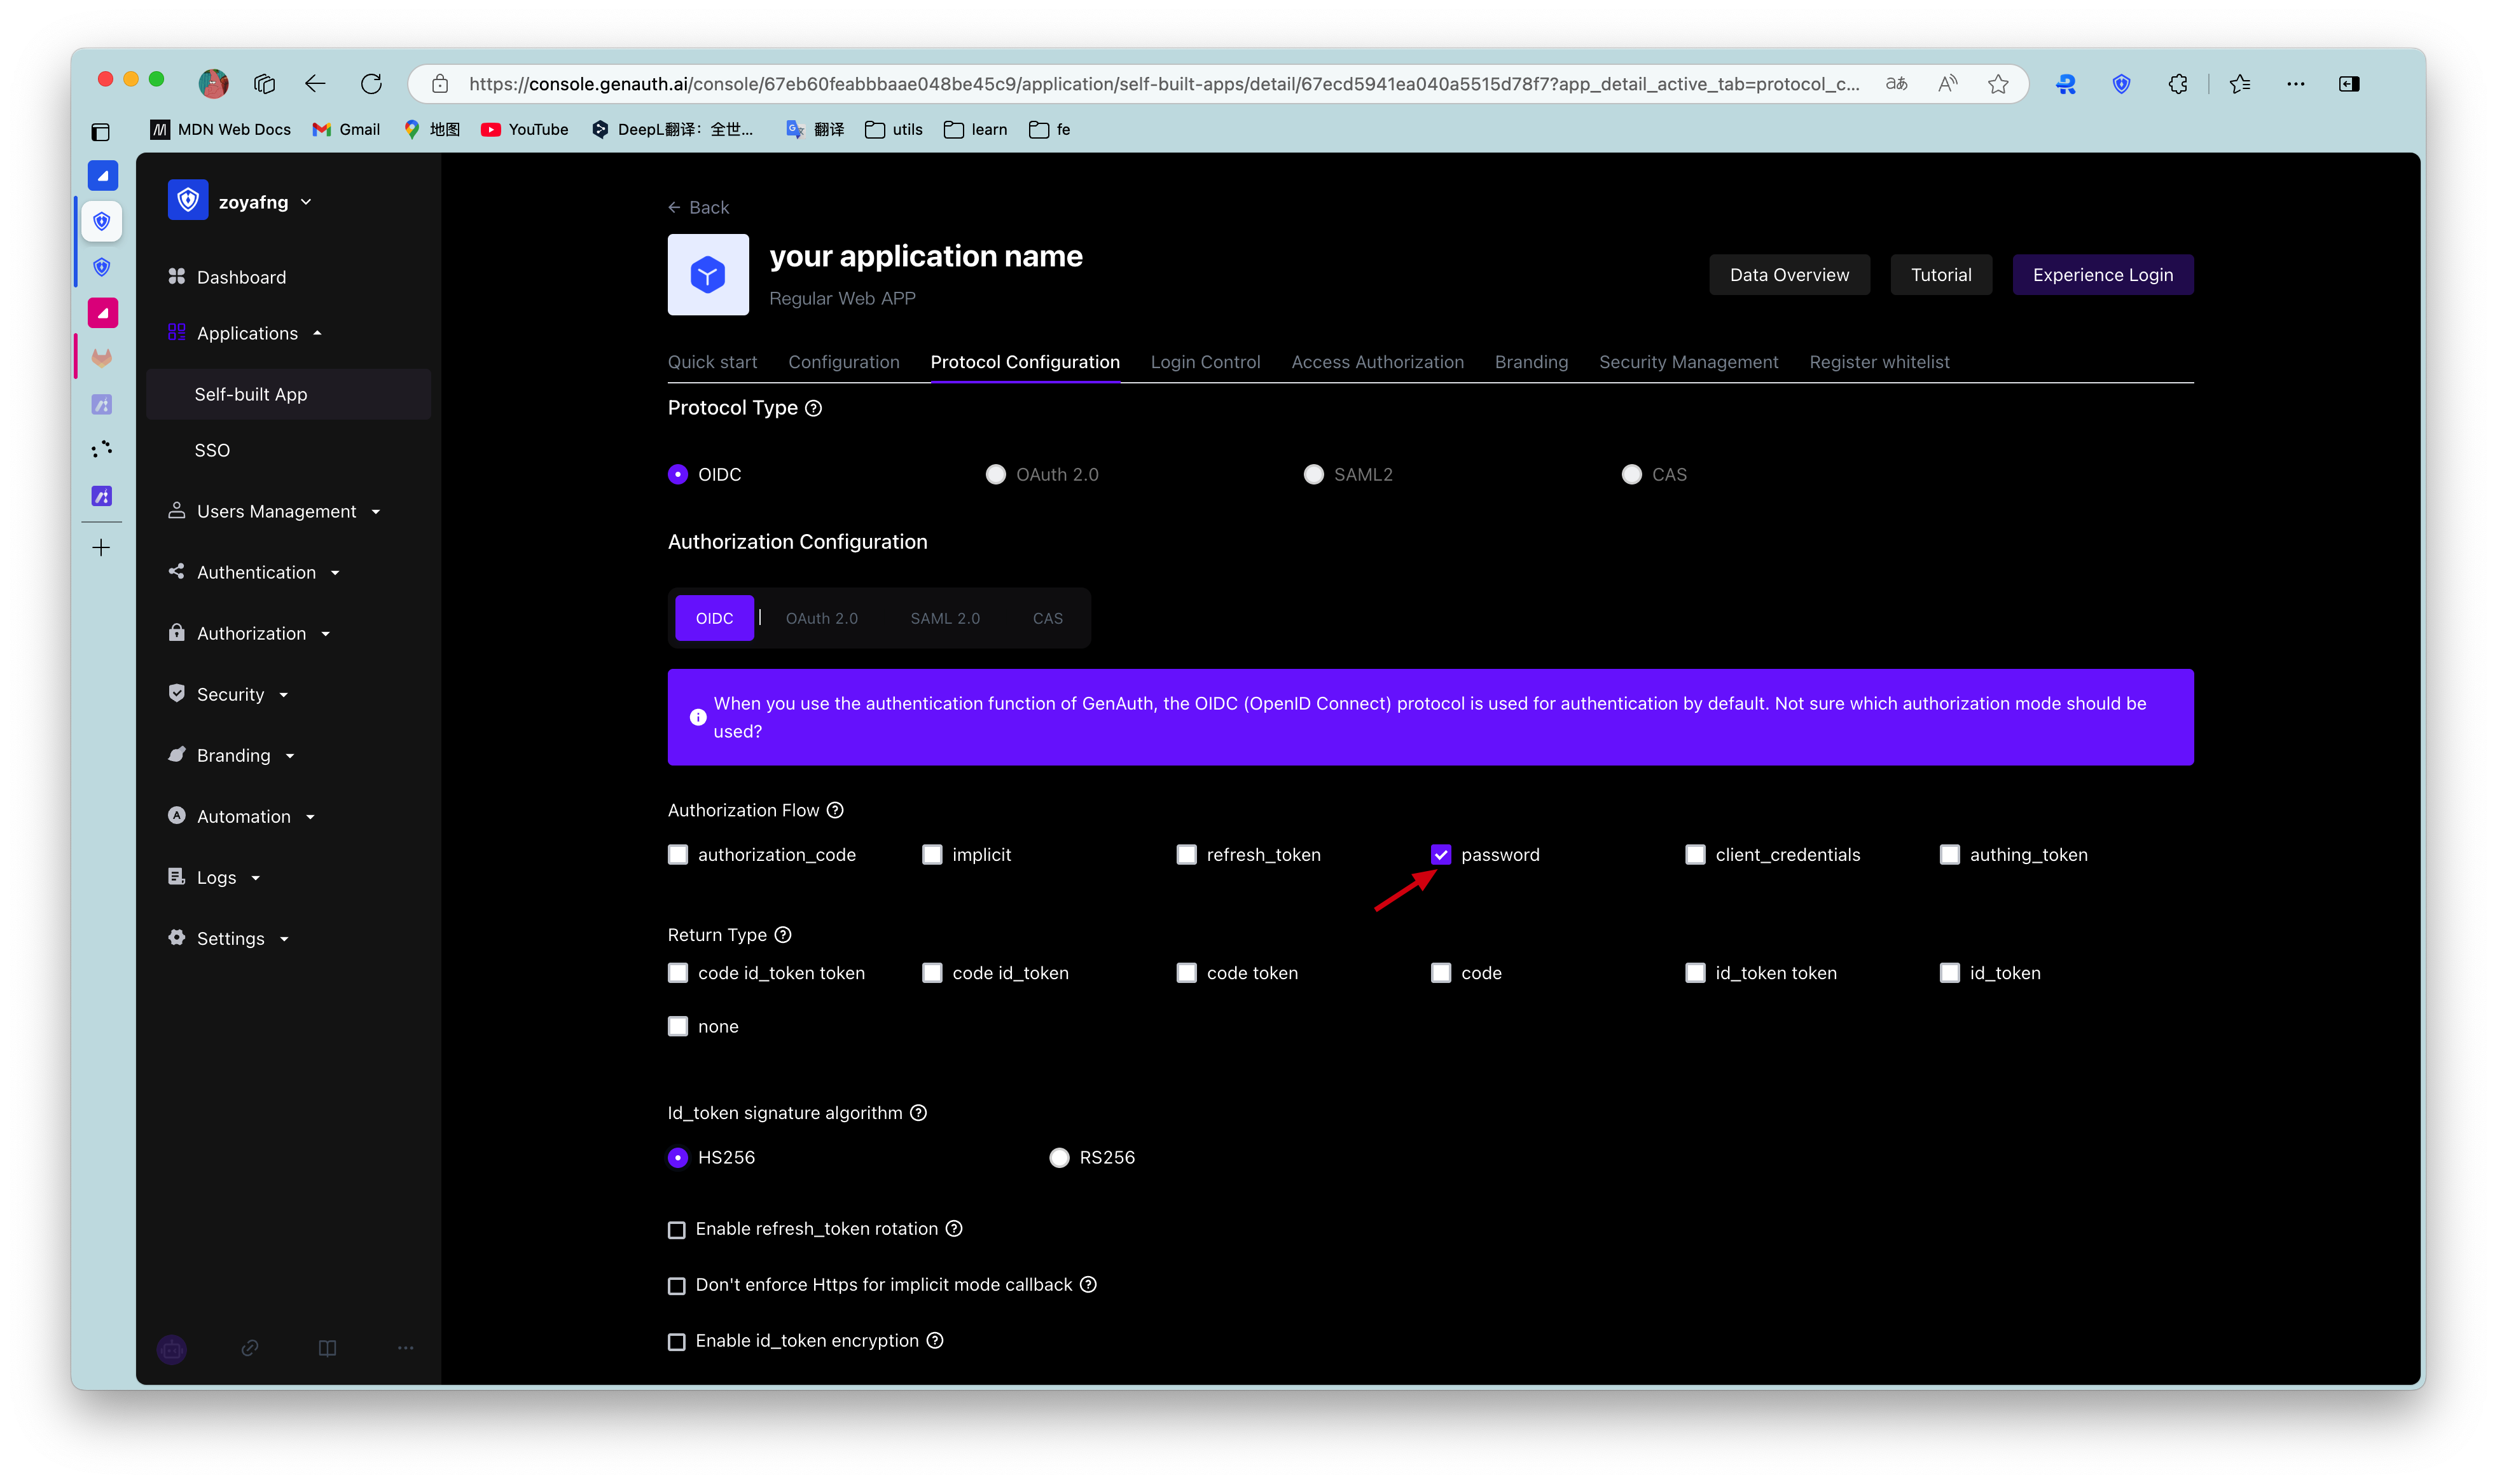The height and width of the screenshot is (1484, 2497).
Task: Toggle the browser sidebar panel icon
Action: coord(2349,84)
